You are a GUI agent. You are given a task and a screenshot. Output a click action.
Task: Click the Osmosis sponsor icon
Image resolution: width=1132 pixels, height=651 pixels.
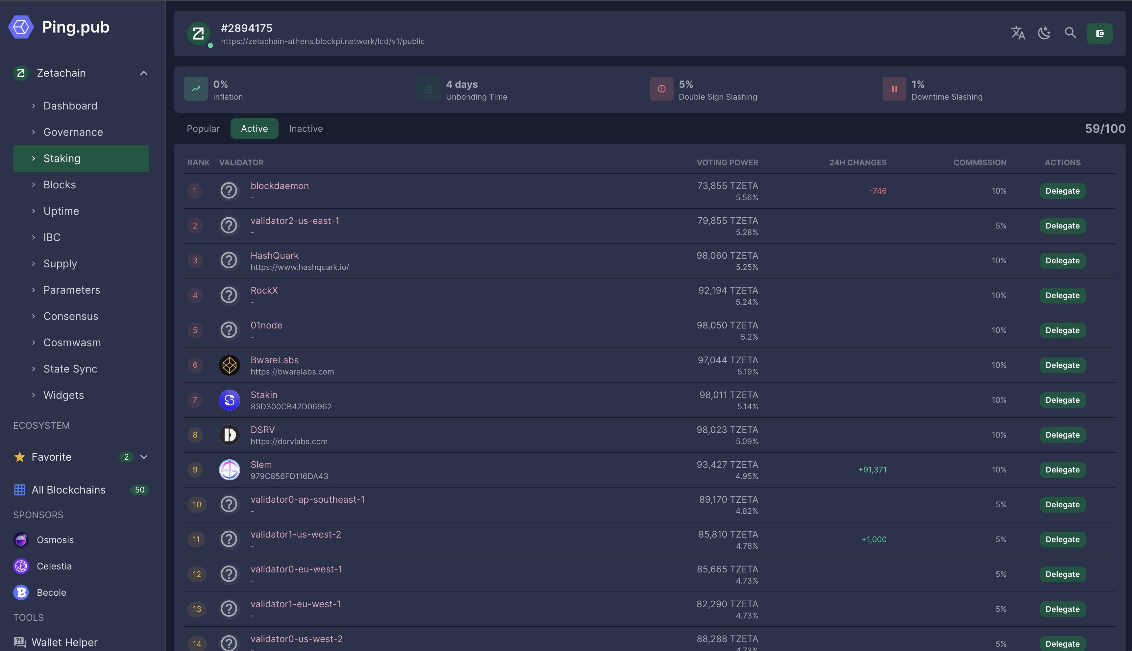[21, 540]
